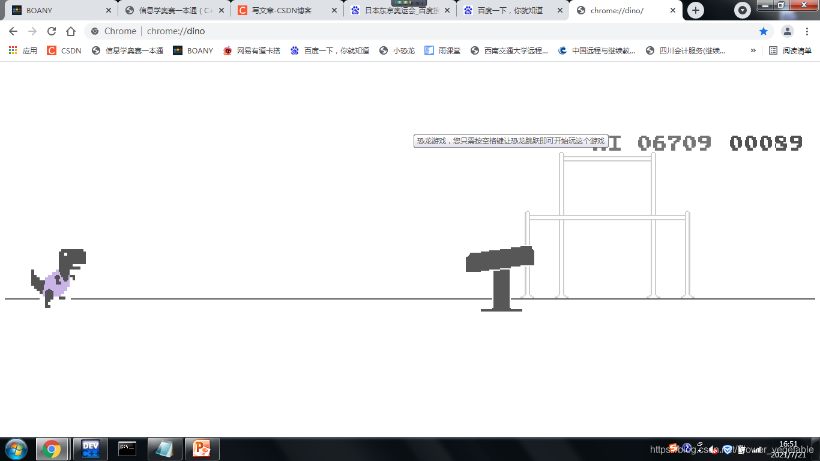This screenshot has width=820, height=461.
Task: Go forward to the next page
Action: point(32,31)
